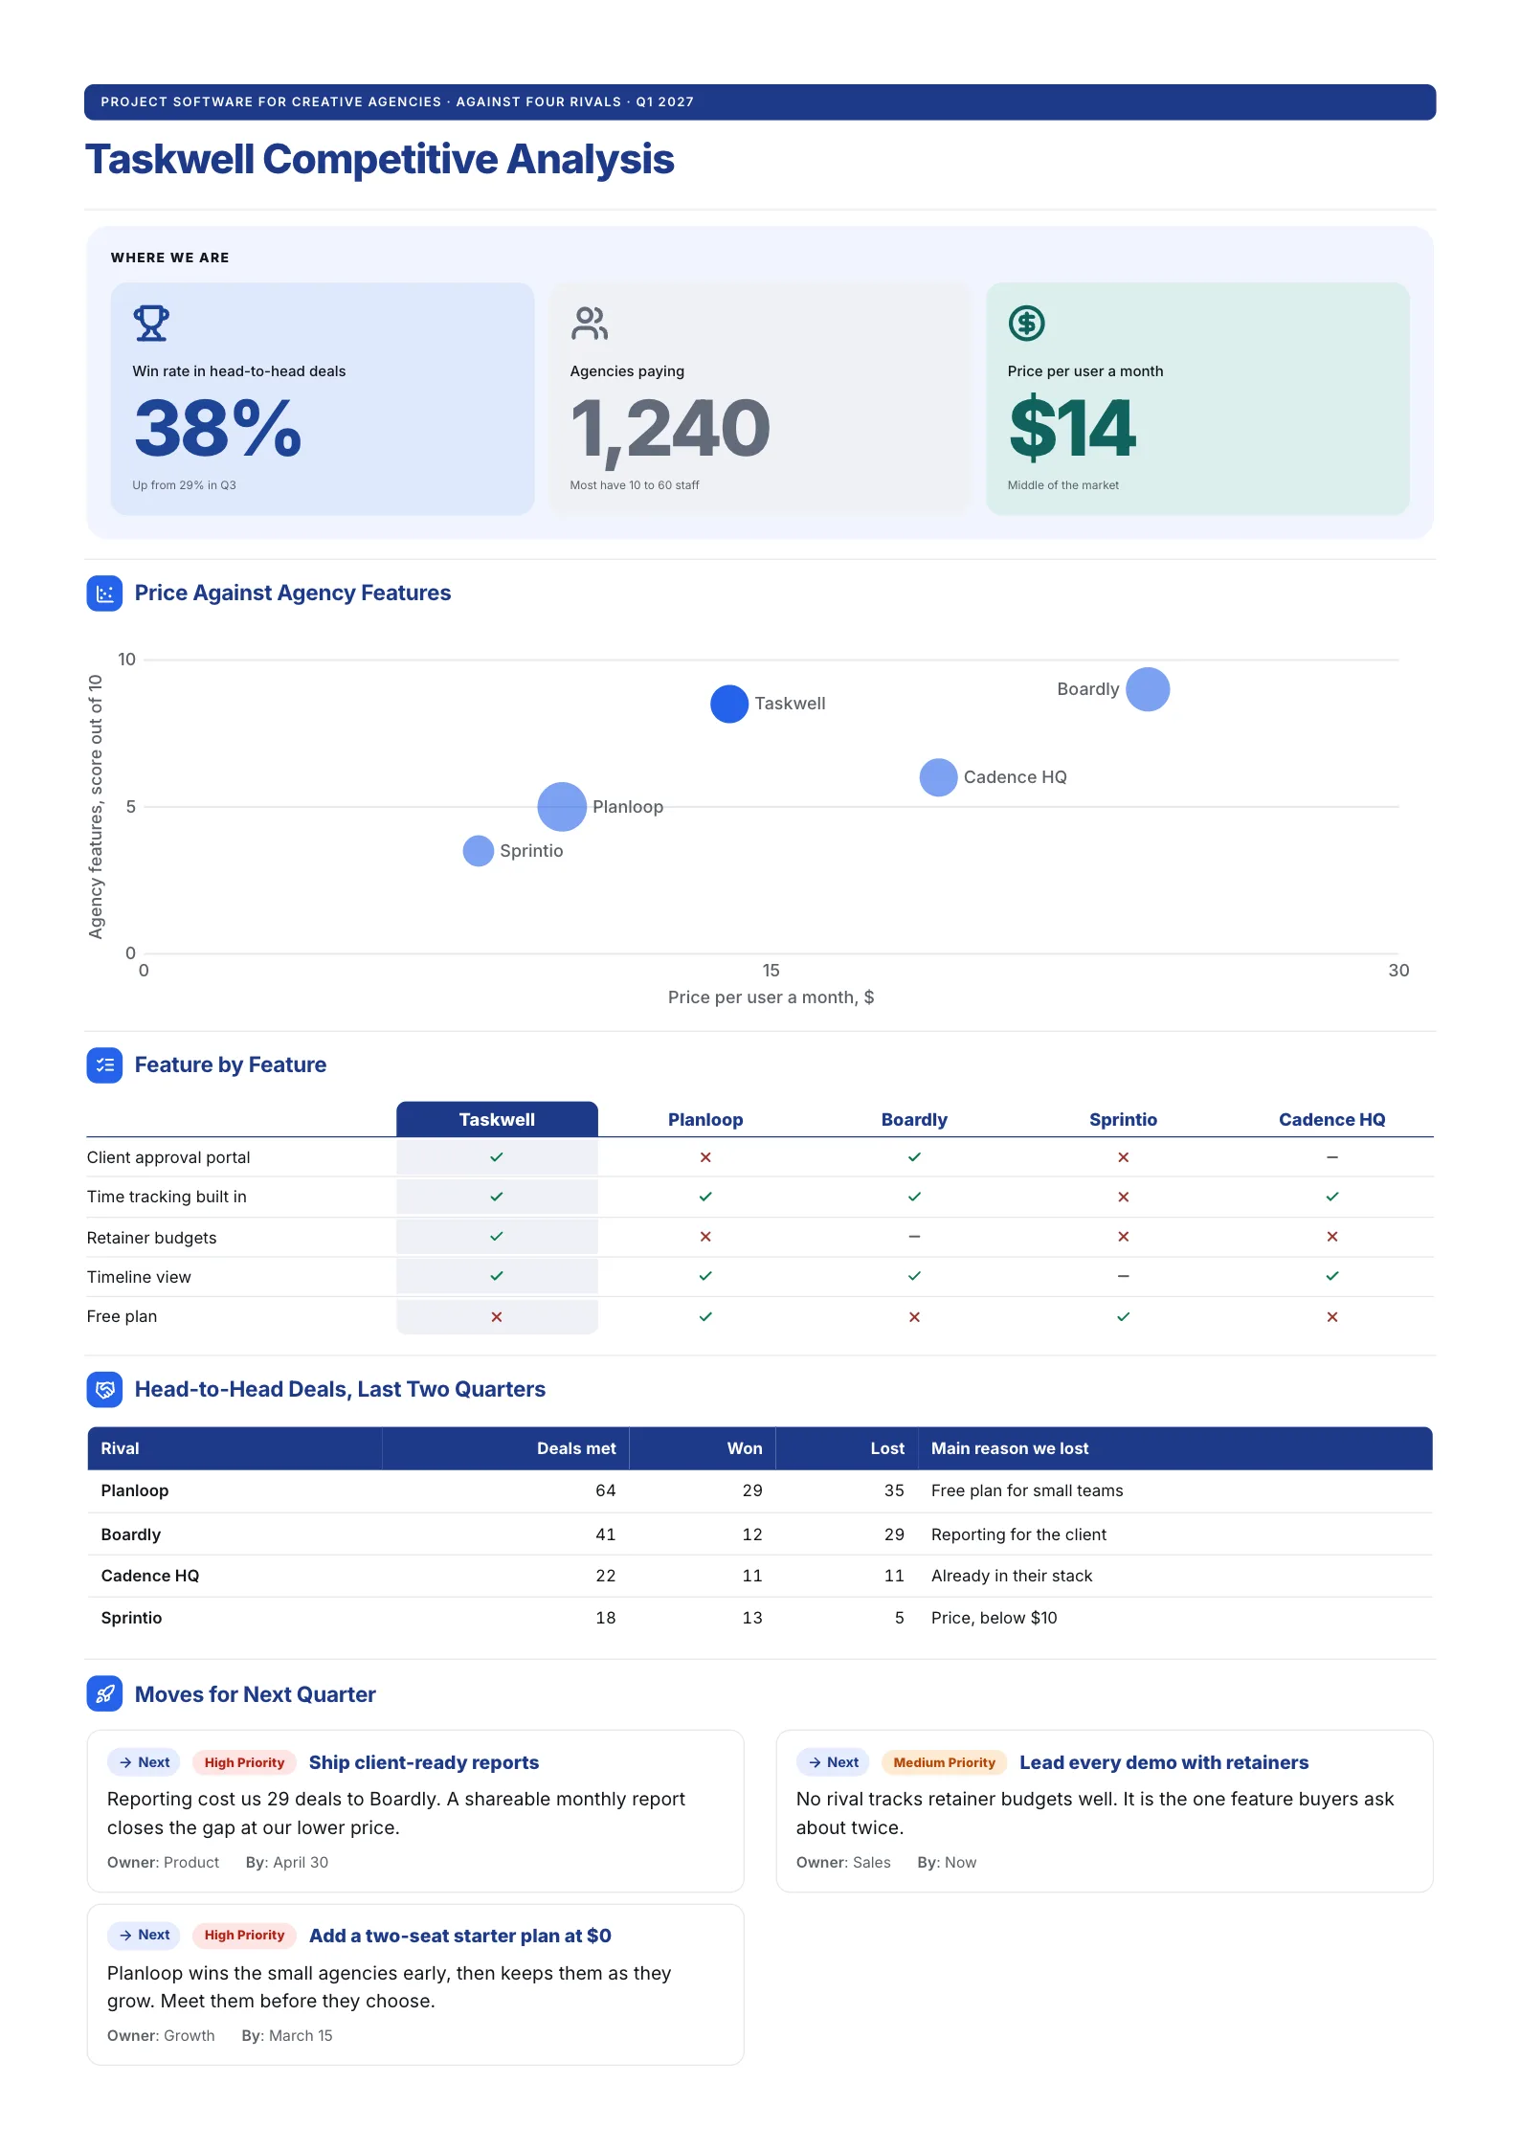The image size is (1520, 2150).
Task: Click the dollar coin icon above Price per user
Action: tap(1026, 324)
